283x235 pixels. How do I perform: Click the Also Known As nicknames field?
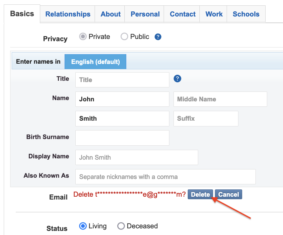(x=166, y=177)
